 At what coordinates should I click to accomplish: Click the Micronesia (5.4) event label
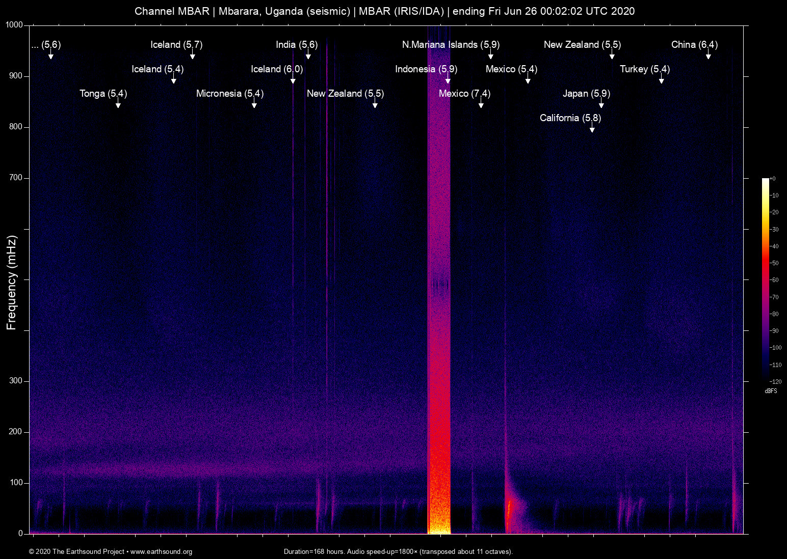[x=229, y=94]
